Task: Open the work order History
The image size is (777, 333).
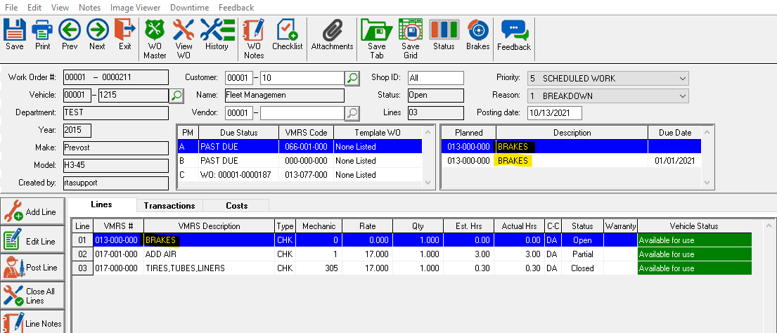Action: tap(217, 34)
